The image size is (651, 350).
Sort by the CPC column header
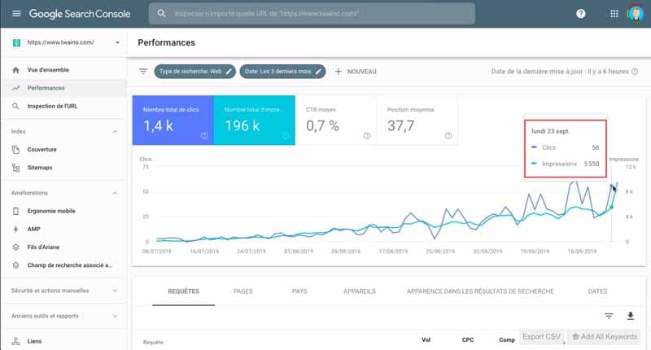pos(468,339)
